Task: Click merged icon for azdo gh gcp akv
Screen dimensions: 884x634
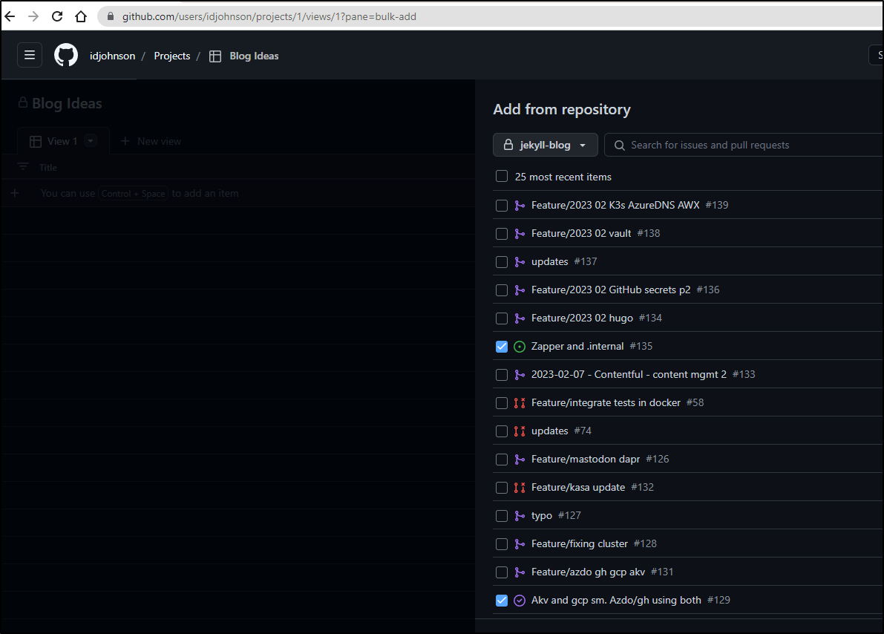Action: (520, 572)
